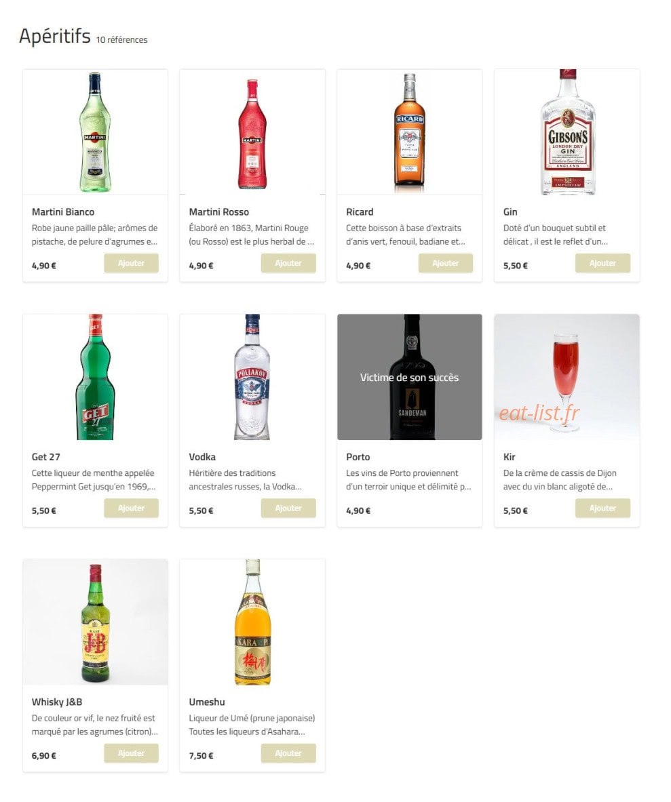Click the green Get 27 bottle picture
The image size is (671, 802).
[x=95, y=377]
